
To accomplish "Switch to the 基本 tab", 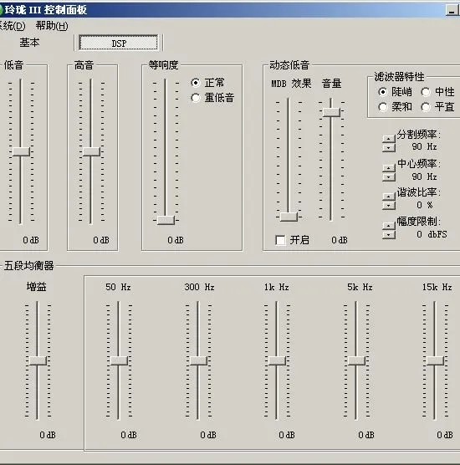I will tap(29, 43).
